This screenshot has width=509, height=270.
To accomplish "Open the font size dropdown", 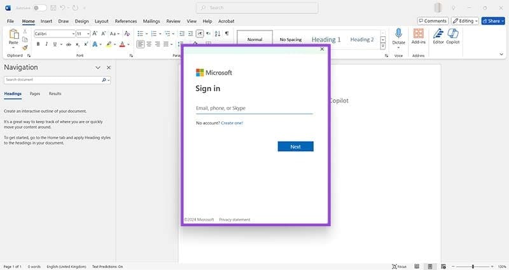I will [88, 34].
